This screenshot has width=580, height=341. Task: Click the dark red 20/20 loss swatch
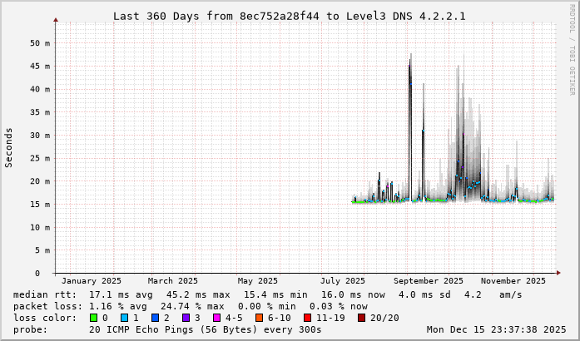click(361, 318)
